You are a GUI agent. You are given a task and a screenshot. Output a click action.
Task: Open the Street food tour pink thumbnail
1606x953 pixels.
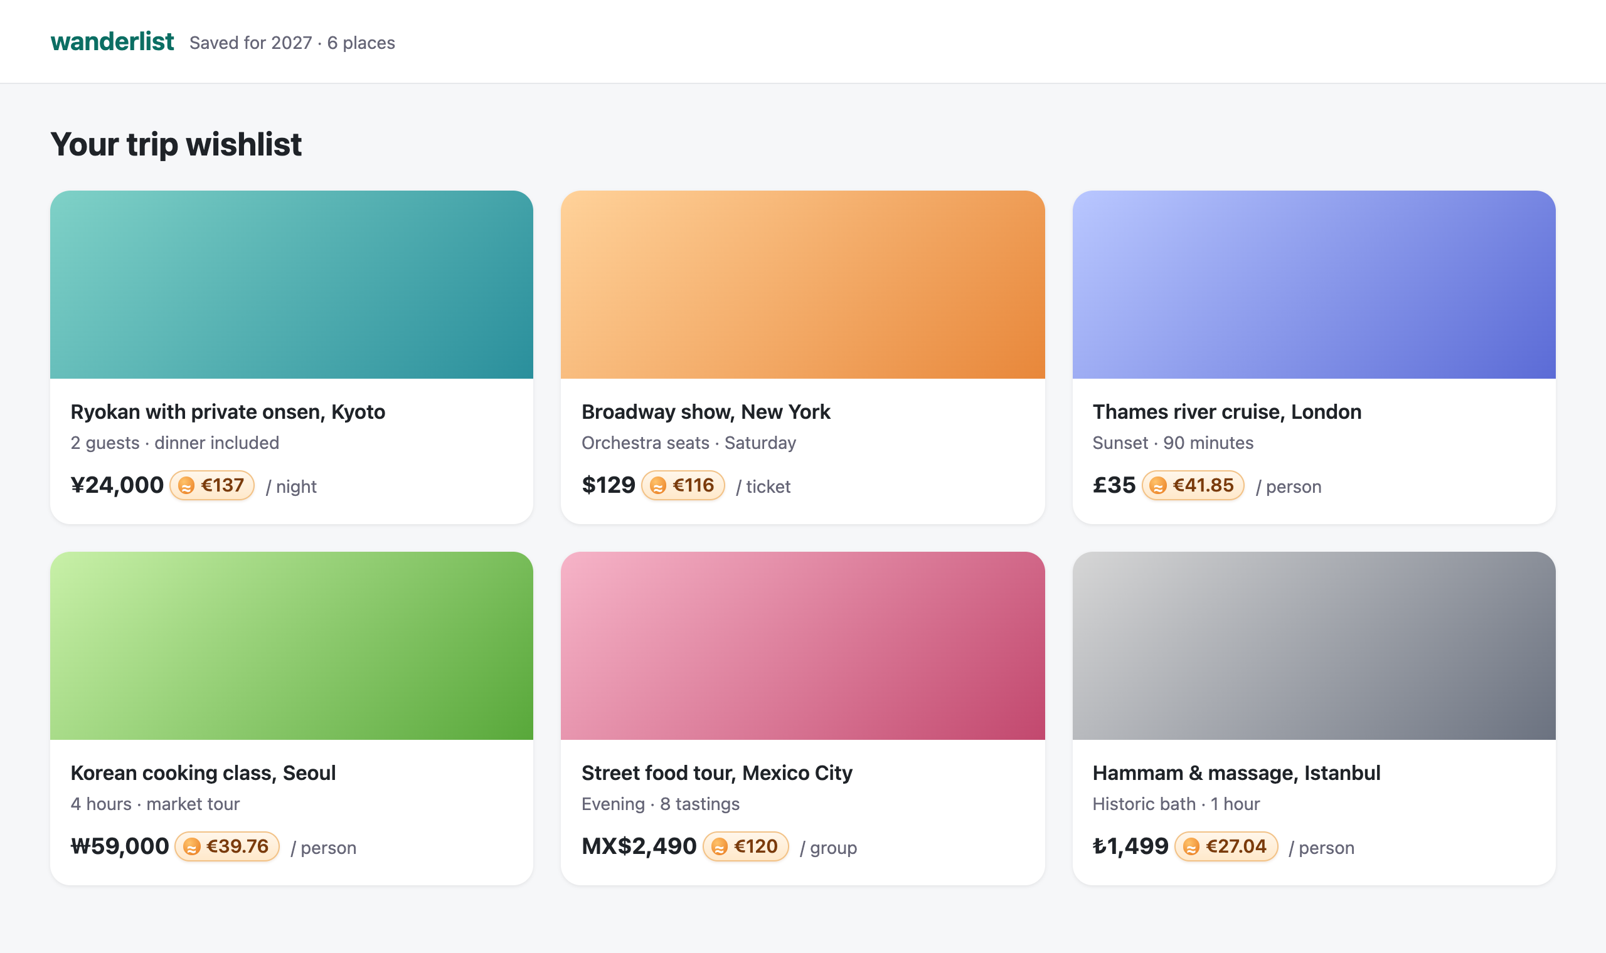coord(802,645)
